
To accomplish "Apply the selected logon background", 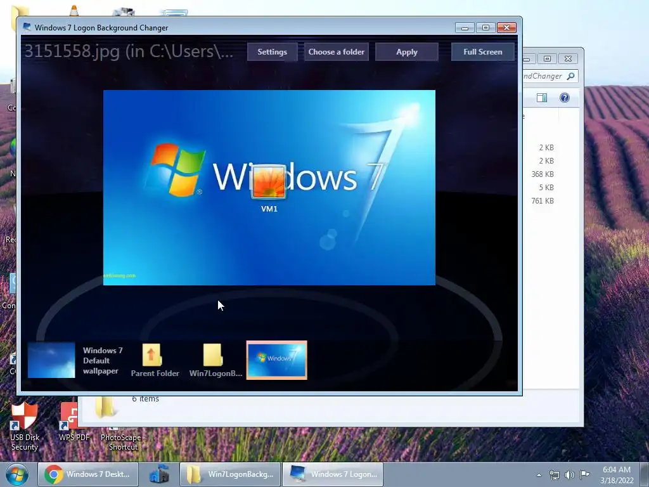I will 406,52.
